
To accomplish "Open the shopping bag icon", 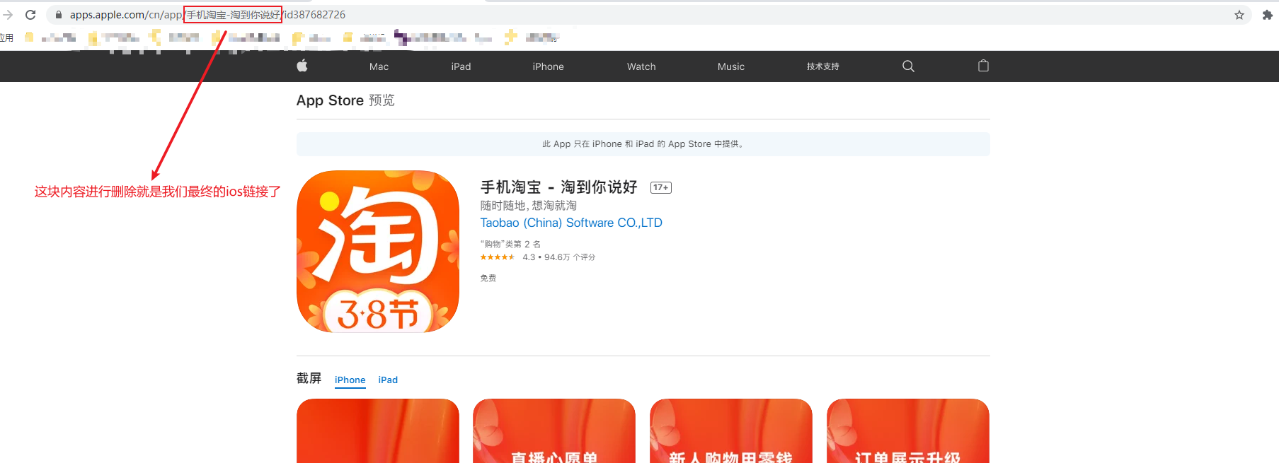I will click(983, 66).
